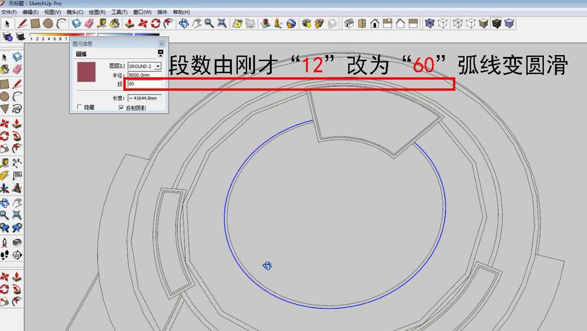Open the Model Info icon

click(x=8, y=36)
